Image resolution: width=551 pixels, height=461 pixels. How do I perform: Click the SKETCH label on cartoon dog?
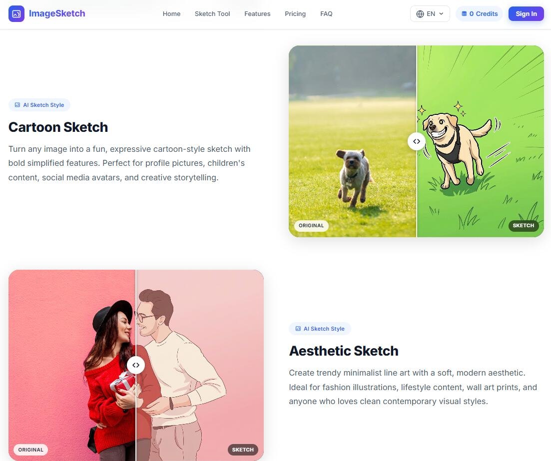tap(523, 226)
